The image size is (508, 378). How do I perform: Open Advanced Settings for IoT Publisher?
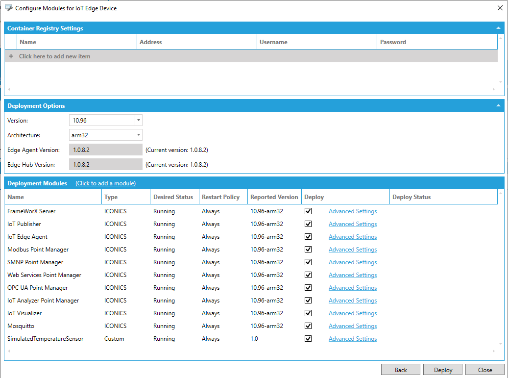point(353,224)
